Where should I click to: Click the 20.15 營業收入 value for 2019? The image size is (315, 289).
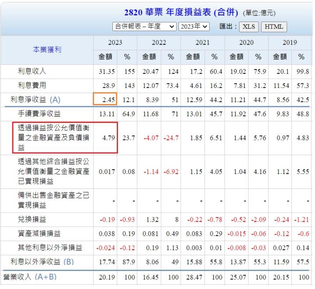[x=281, y=278]
